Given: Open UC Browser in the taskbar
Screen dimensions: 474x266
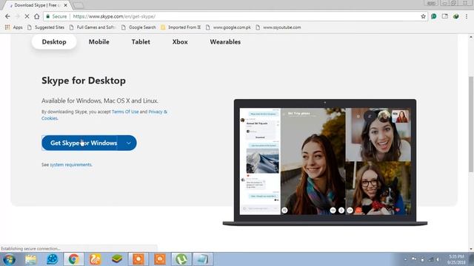Looking at the screenshot, I should (95, 259).
